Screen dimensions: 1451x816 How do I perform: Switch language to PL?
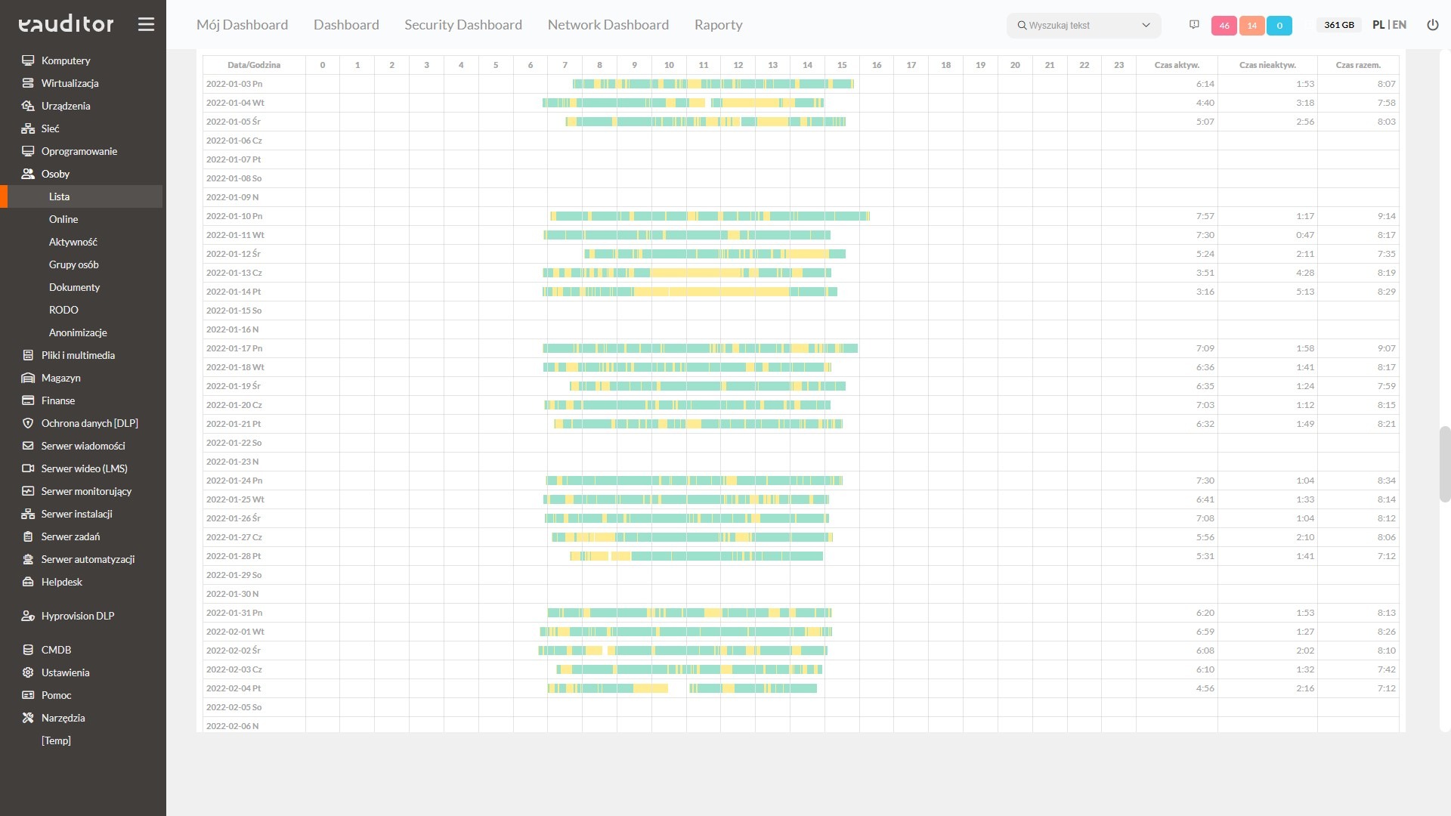point(1378,25)
